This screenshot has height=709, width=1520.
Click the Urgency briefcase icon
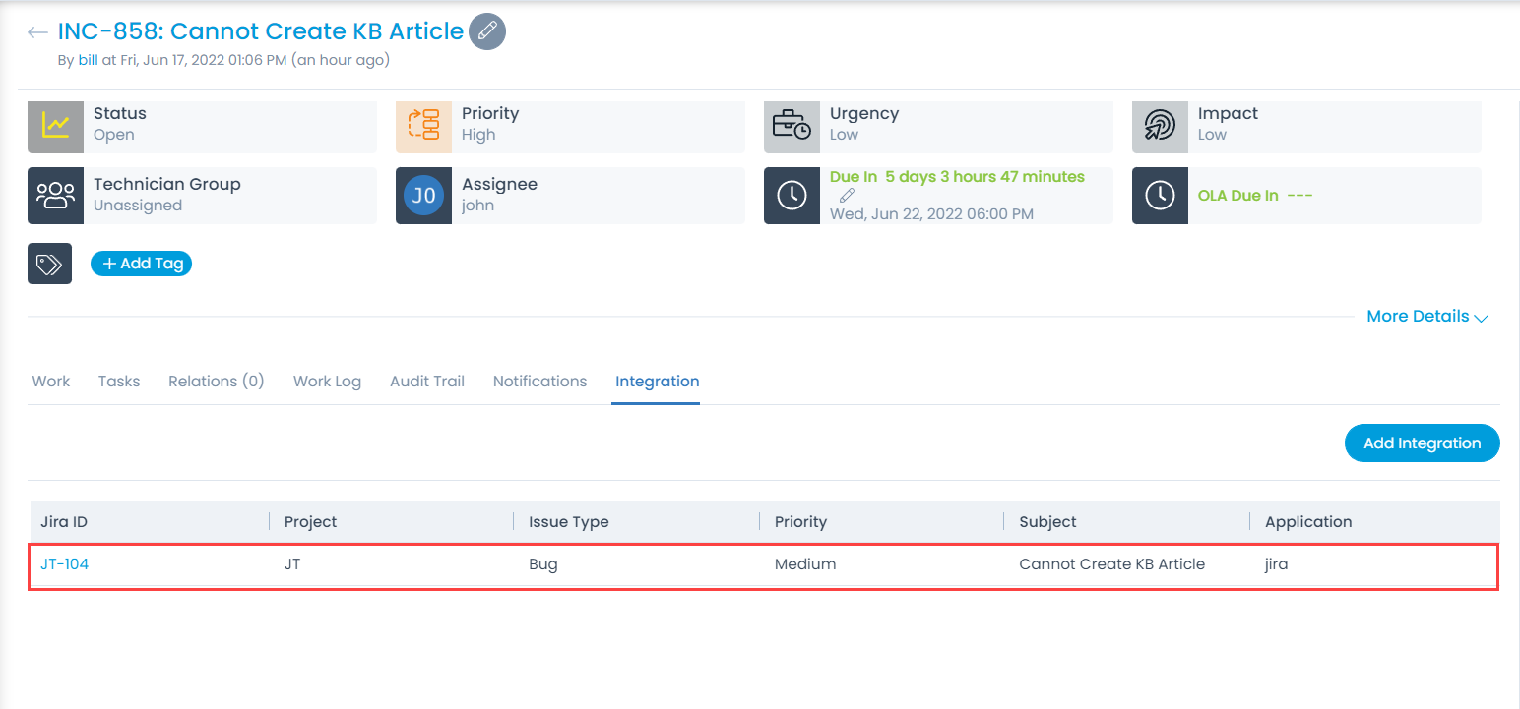792,125
